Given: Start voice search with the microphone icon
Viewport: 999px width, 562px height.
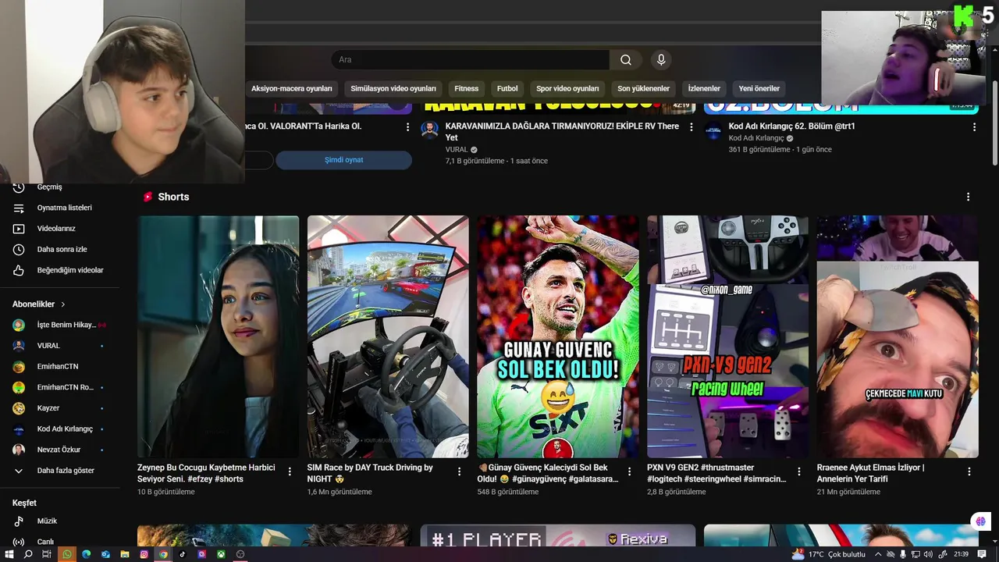Looking at the screenshot, I should click(x=661, y=60).
